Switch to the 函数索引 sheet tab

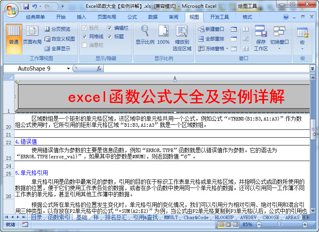point(59,217)
